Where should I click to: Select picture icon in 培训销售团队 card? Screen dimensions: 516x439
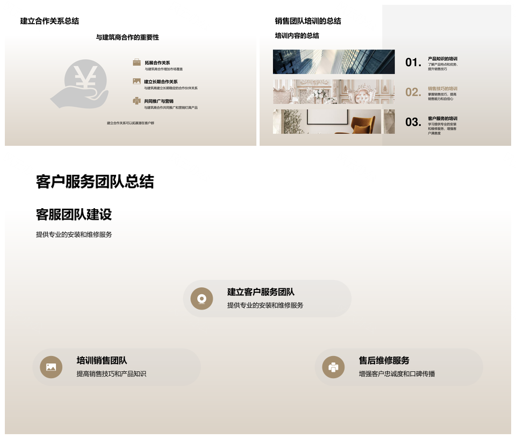(x=51, y=367)
